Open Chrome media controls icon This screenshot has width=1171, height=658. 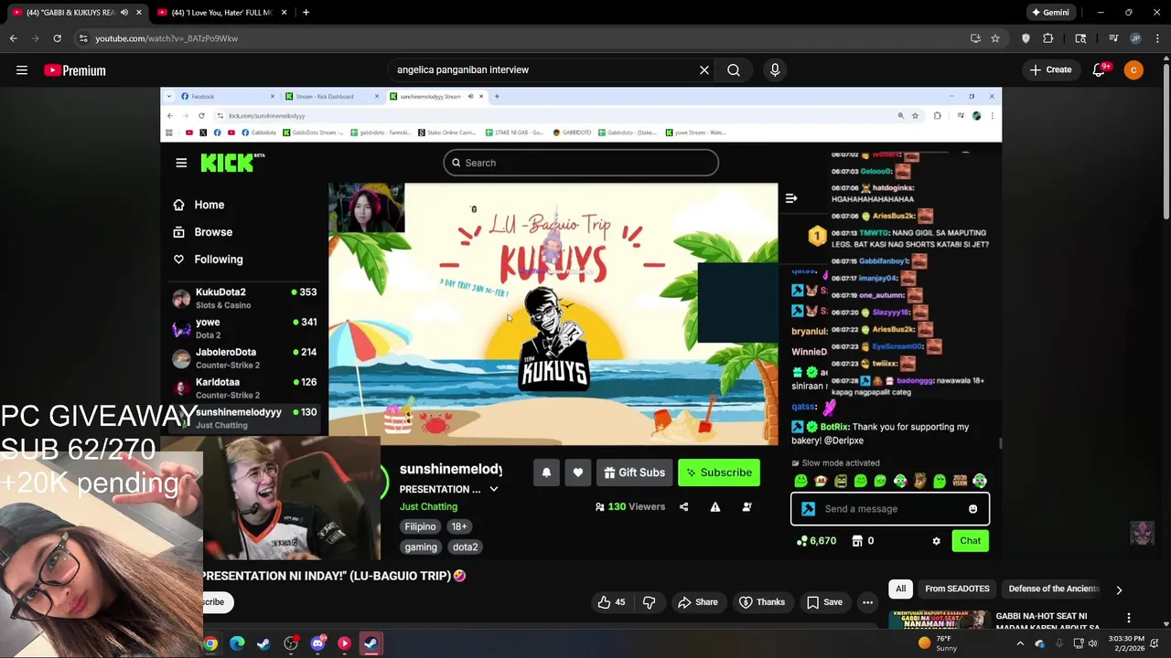(x=1113, y=38)
